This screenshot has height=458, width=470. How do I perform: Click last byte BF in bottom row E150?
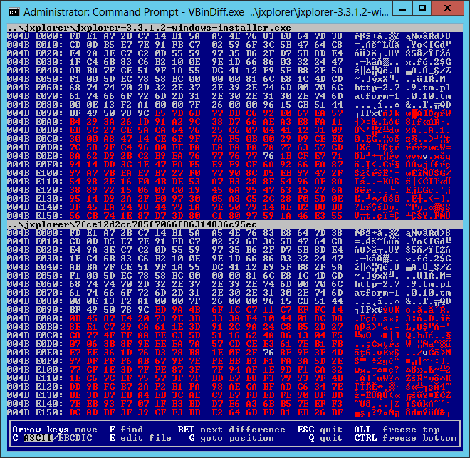337,412
